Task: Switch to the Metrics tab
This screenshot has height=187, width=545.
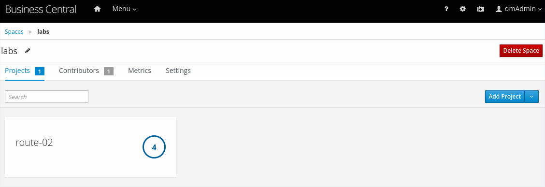Action: click(x=139, y=71)
